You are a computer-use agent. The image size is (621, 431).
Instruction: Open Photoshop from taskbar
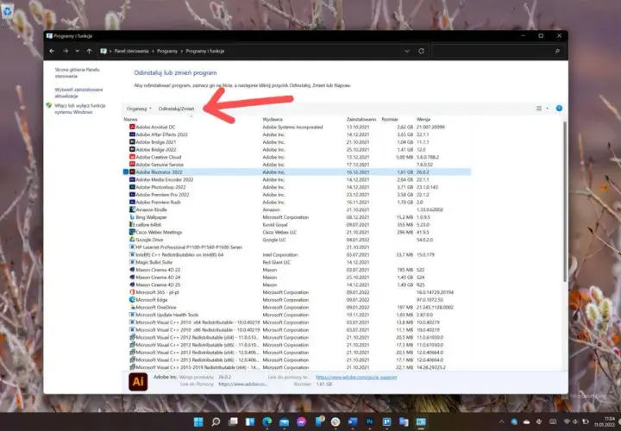coord(369,422)
